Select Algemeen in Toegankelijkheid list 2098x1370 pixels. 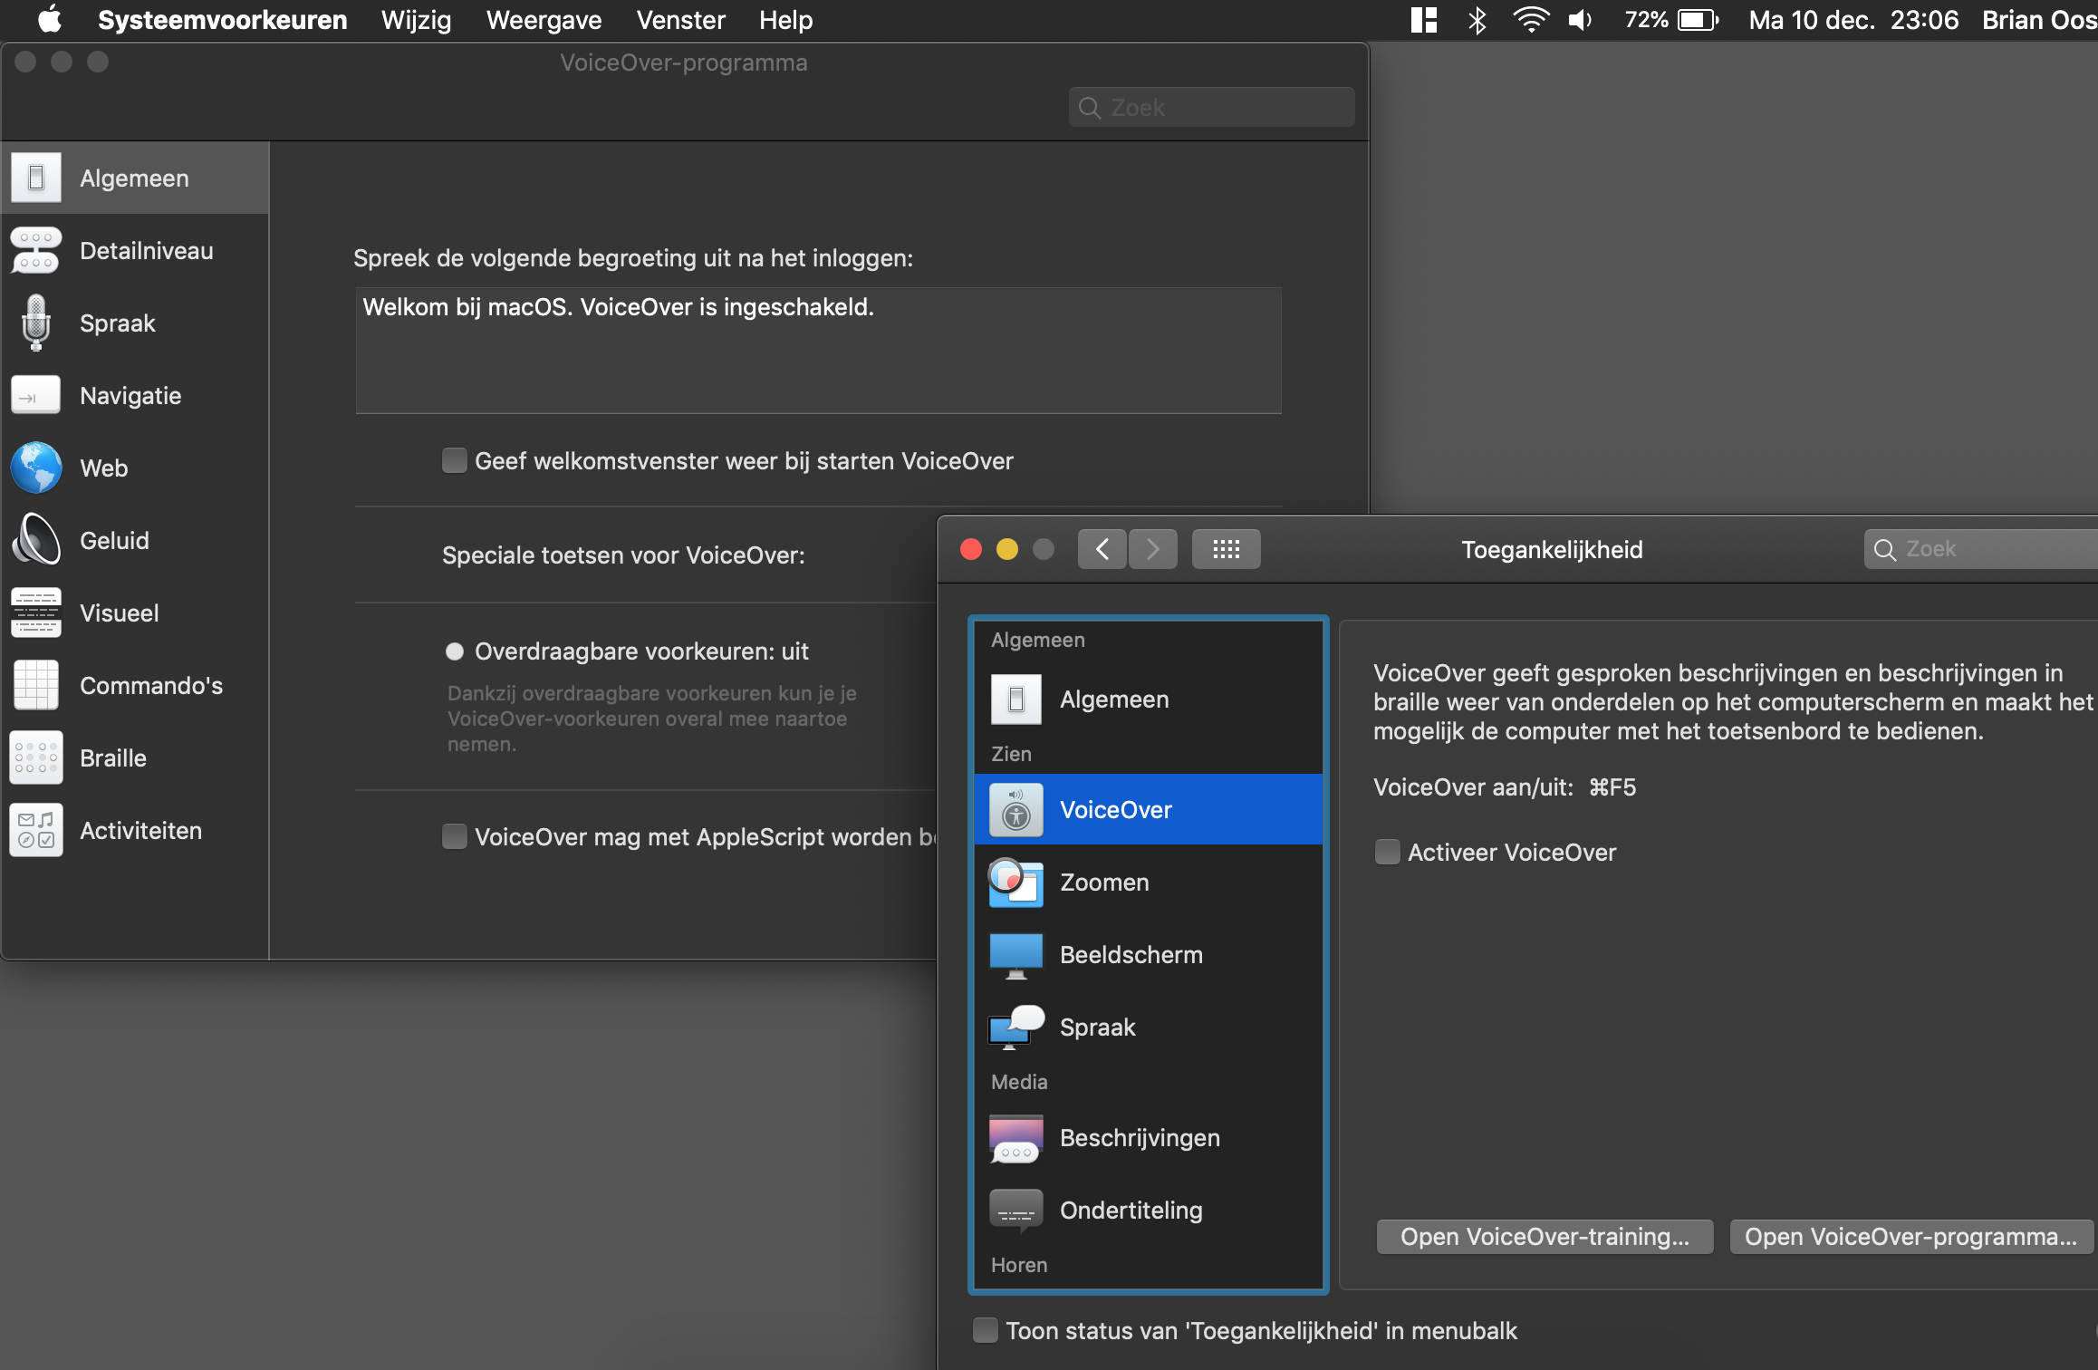[x=1148, y=699]
